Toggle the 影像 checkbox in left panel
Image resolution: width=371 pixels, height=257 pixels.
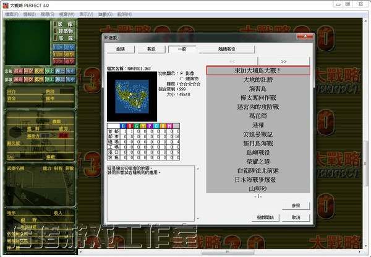pyautogui.click(x=56, y=24)
